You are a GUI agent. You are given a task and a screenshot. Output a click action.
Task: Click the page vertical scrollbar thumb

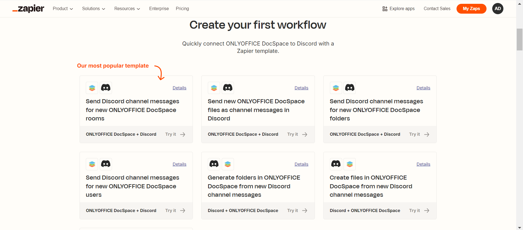coord(519,40)
